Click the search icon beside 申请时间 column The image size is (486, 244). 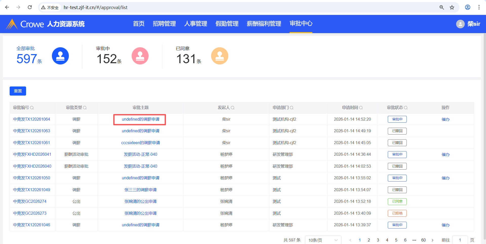tap(361, 108)
